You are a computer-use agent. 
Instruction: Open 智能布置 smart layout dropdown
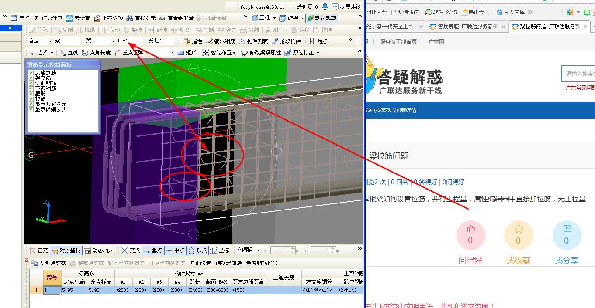235,53
